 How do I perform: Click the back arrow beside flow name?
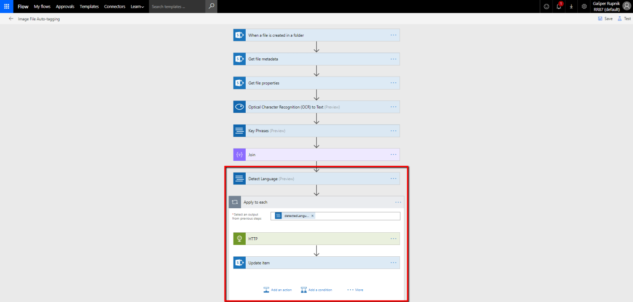(11, 19)
